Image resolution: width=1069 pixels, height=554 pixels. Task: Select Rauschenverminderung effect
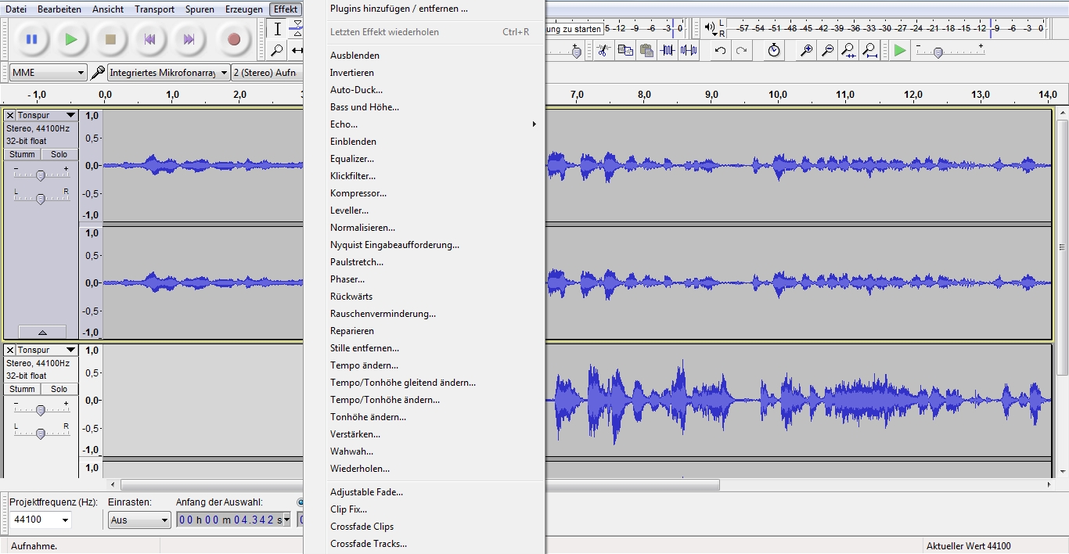(383, 314)
